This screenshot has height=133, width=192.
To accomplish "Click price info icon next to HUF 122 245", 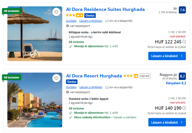I will click(184, 42).
